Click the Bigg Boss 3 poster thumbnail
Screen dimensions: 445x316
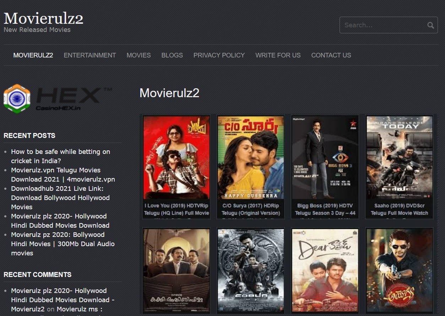point(325,157)
